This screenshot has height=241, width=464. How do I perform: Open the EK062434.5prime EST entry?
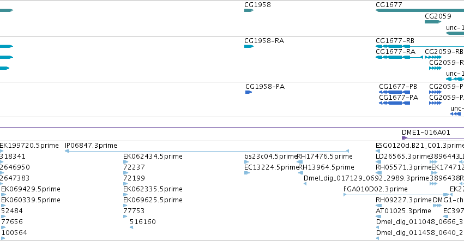pos(152,156)
